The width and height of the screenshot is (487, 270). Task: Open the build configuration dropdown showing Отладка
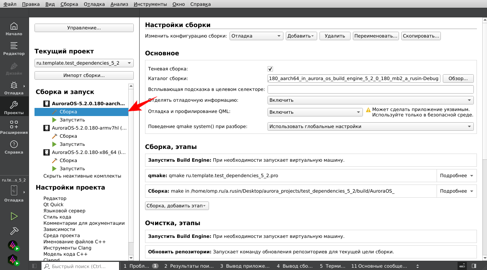point(256,36)
